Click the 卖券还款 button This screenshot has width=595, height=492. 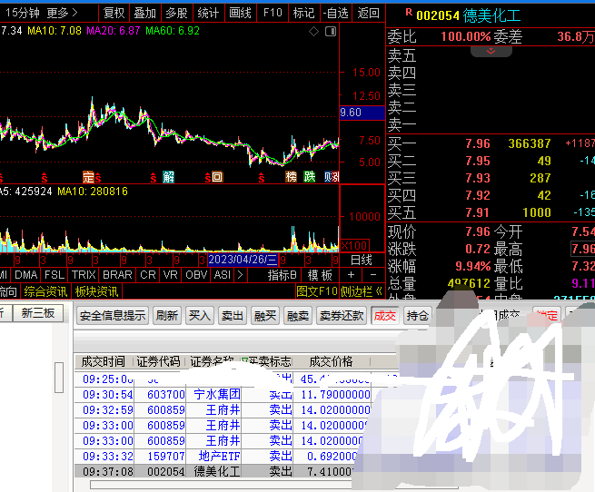click(342, 316)
